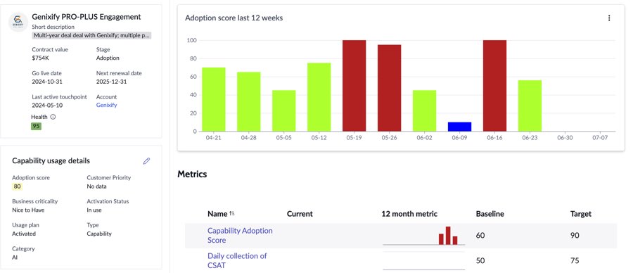
Task: Click the blue 06-09 bar
Action: [x=459, y=127]
